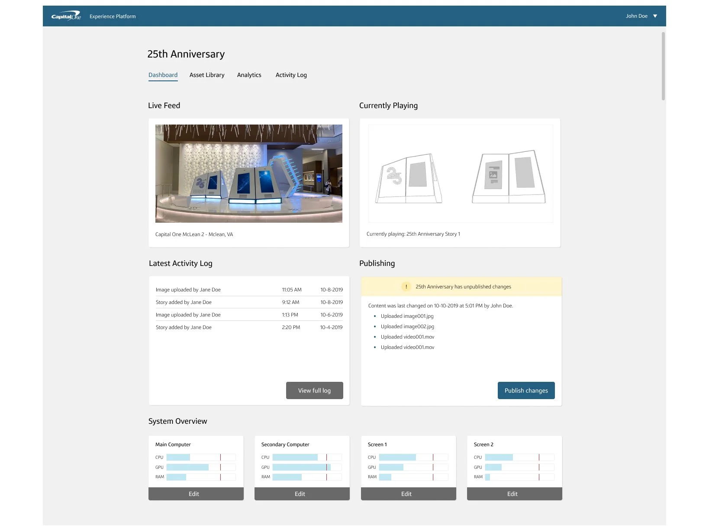Click Screen 2 GPU usage bar
Screen dimensions: 709x531
click(519, 467)
